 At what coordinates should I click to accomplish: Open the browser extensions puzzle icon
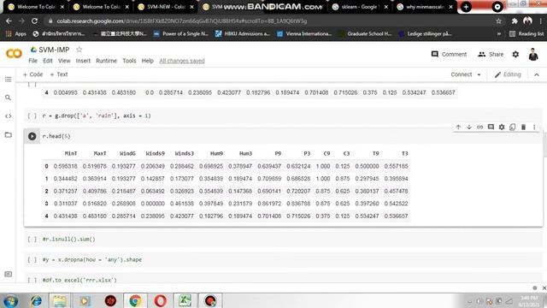[x=515, y=21]
